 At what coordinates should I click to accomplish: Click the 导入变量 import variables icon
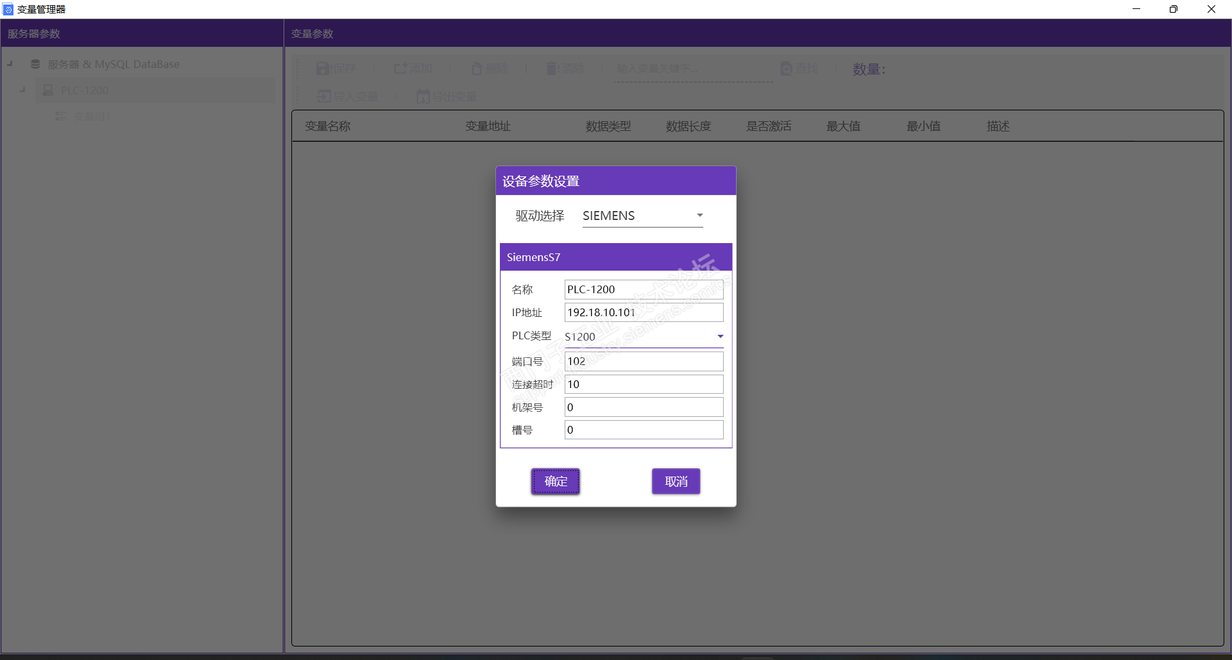click(x=324, y=96)
